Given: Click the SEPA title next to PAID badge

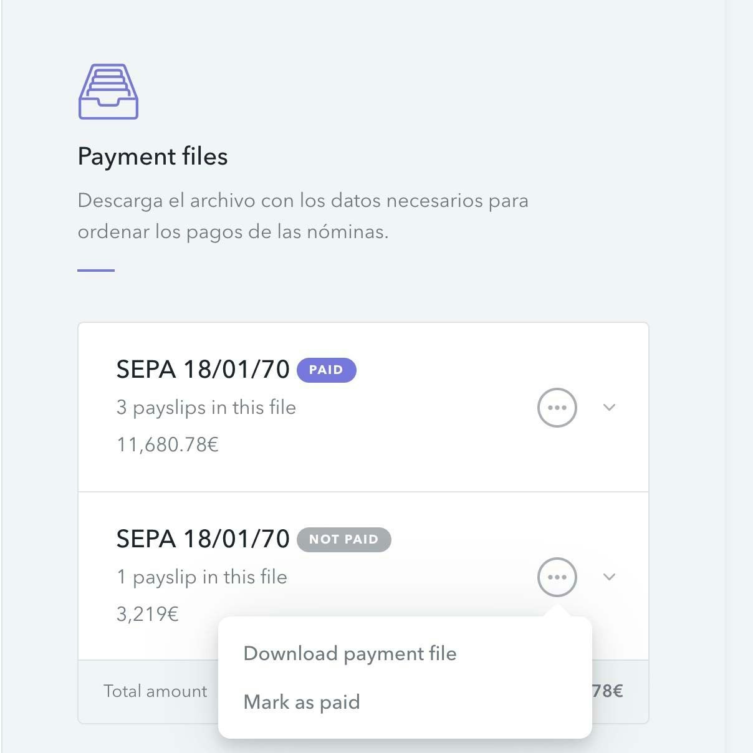Looking at the screenshot, I should tap(203, 370).
